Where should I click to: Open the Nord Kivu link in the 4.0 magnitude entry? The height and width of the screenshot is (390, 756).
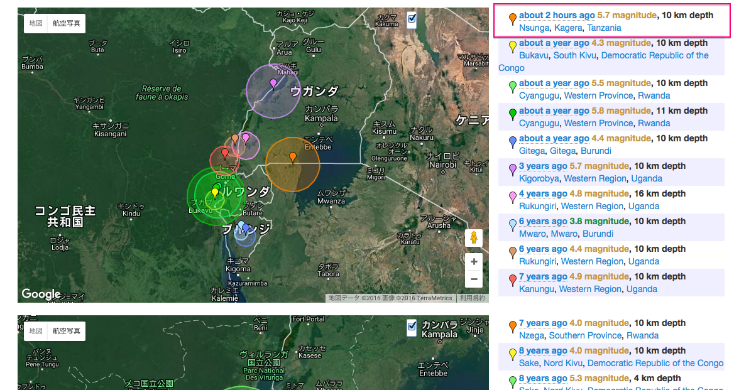click(x=563, y=363)
